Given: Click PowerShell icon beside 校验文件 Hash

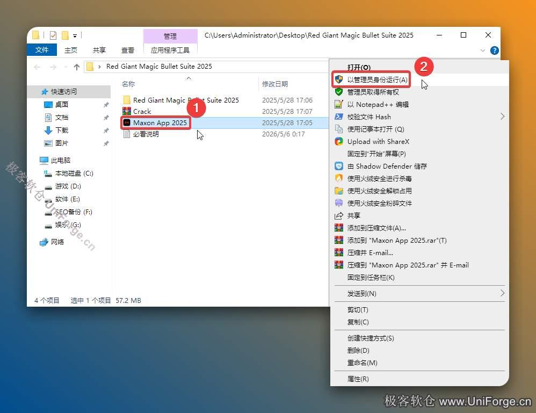Looking at the screenshot, I should tap(339, 117).
